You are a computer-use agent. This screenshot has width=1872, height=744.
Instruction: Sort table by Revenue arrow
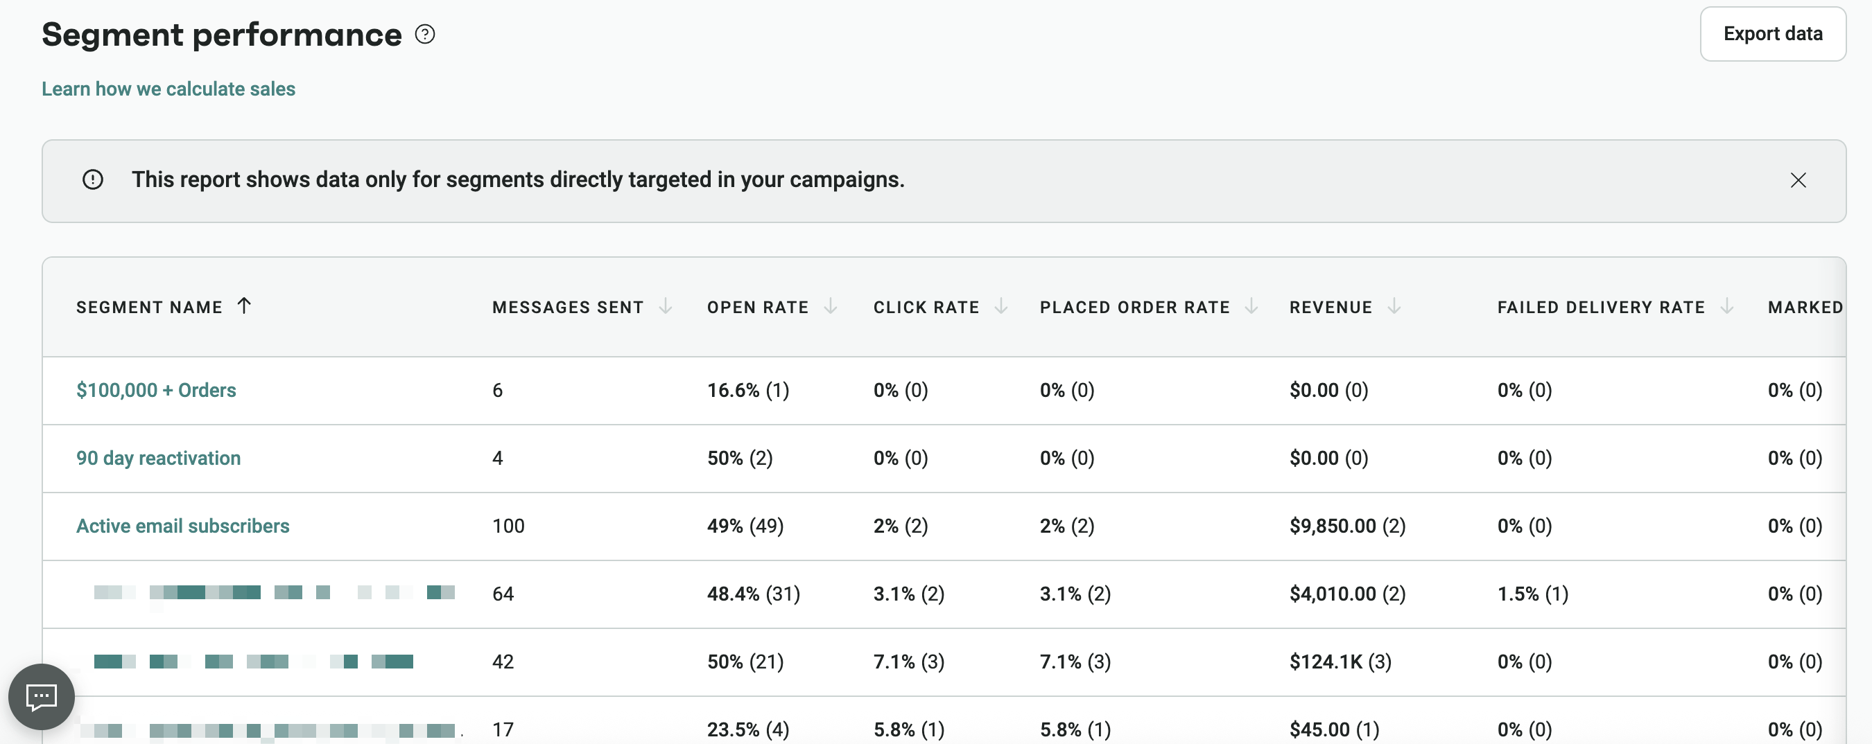(x=1393, y=306)
